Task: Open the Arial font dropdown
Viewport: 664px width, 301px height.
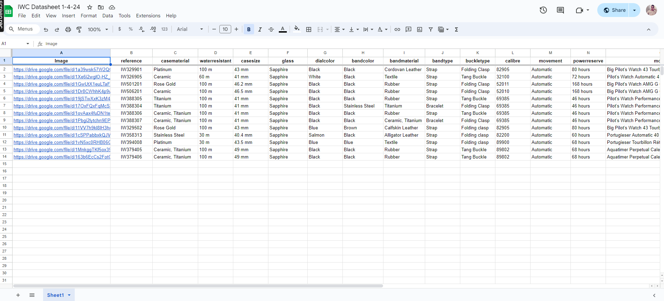Action: 190,29
